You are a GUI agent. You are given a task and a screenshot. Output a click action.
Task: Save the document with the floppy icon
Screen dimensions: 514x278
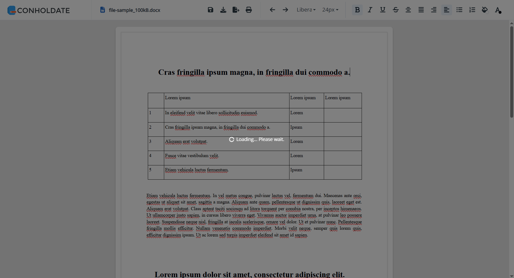click(211, 10)
